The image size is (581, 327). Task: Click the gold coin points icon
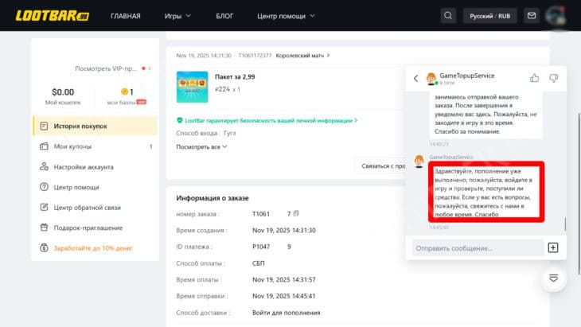pos(124,91)
